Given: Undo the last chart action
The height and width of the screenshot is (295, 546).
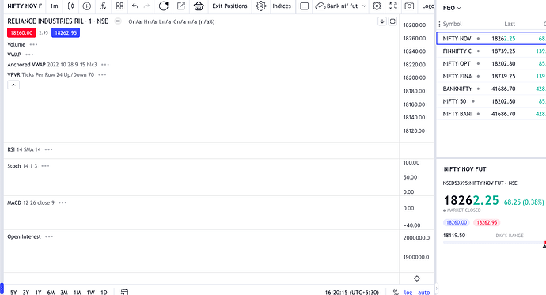Looking at the screenshot, I should coord(135,6).
